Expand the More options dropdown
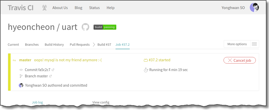This screenshot has width=269, height=110. pyautogui.click(x=237, y=44)
